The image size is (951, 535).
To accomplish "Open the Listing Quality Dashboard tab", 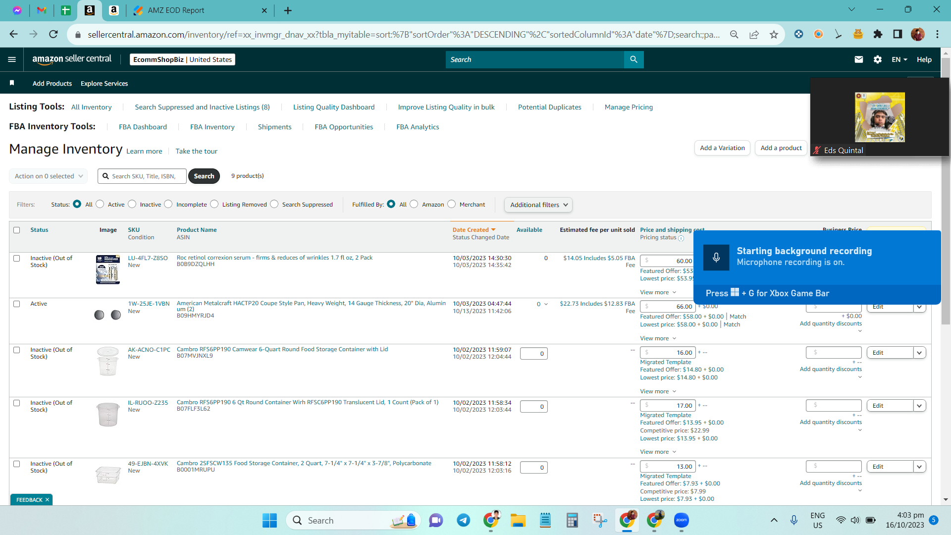I will click(x=334, y=107).
